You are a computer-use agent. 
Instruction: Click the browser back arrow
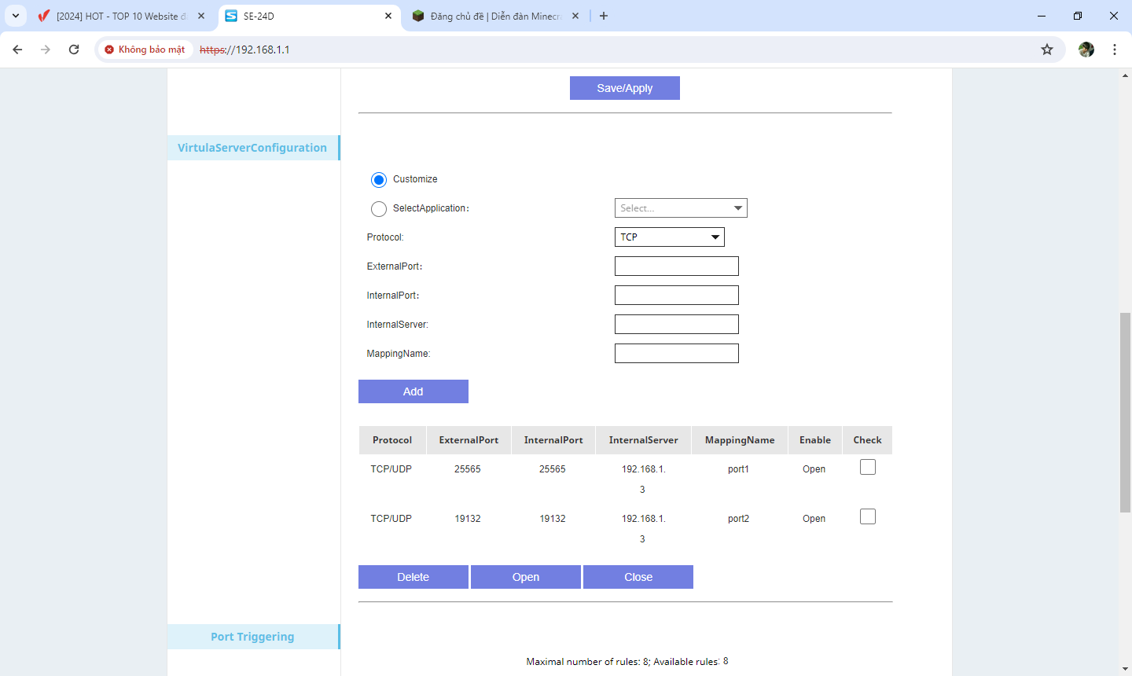pyautogui.click(x=17, y=50)
